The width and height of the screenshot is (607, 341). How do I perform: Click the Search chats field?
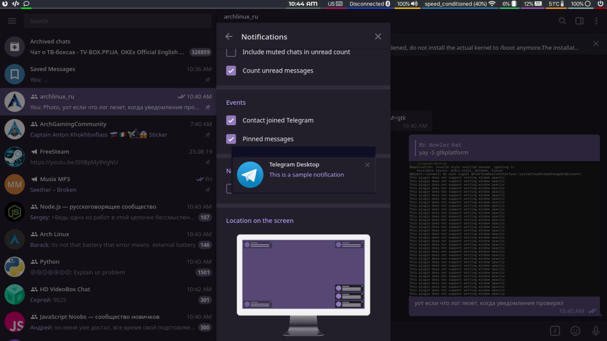(118, 21)
